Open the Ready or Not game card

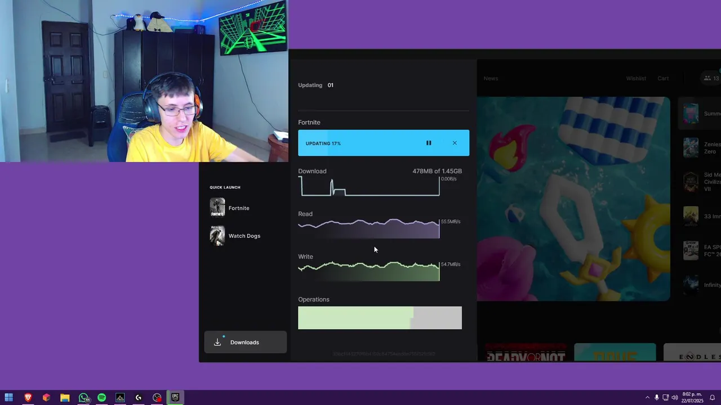tap(526, 352)
